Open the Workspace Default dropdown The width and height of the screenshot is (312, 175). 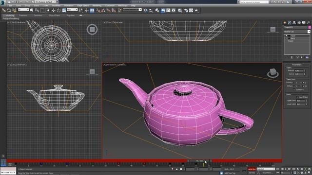[45, 2]
